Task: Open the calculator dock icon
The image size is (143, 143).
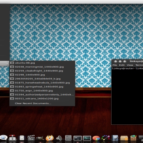Action: [68, 138]
